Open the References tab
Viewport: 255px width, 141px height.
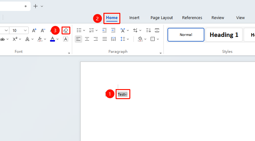tap(192, 18)
